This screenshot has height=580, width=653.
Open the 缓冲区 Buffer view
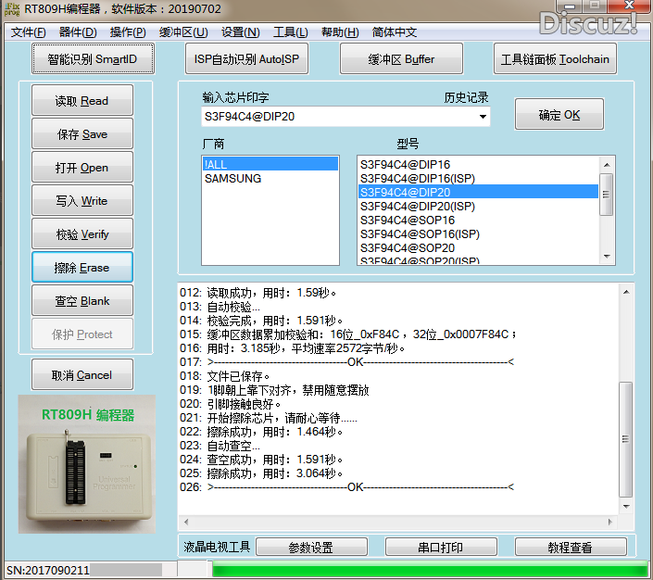tap(401, 58)
